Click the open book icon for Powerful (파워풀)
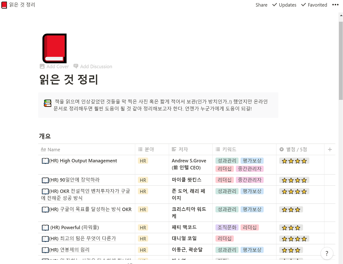The image size is (343, 264). 45,228
